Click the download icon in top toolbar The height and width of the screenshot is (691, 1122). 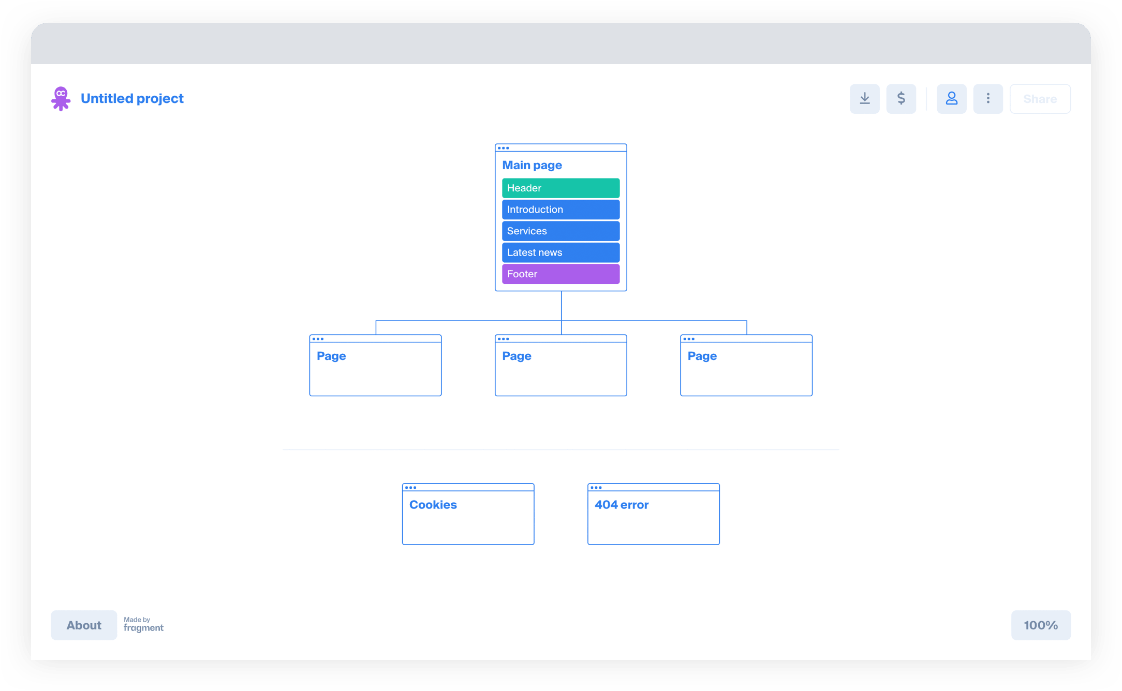coord(864,99)
